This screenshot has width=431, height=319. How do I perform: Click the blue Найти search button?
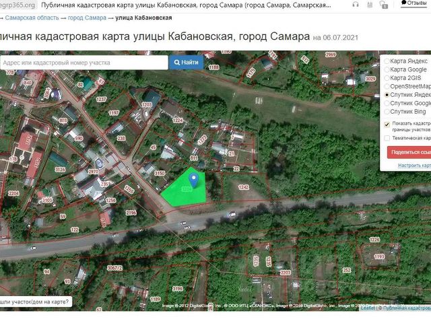coord(186,63)
